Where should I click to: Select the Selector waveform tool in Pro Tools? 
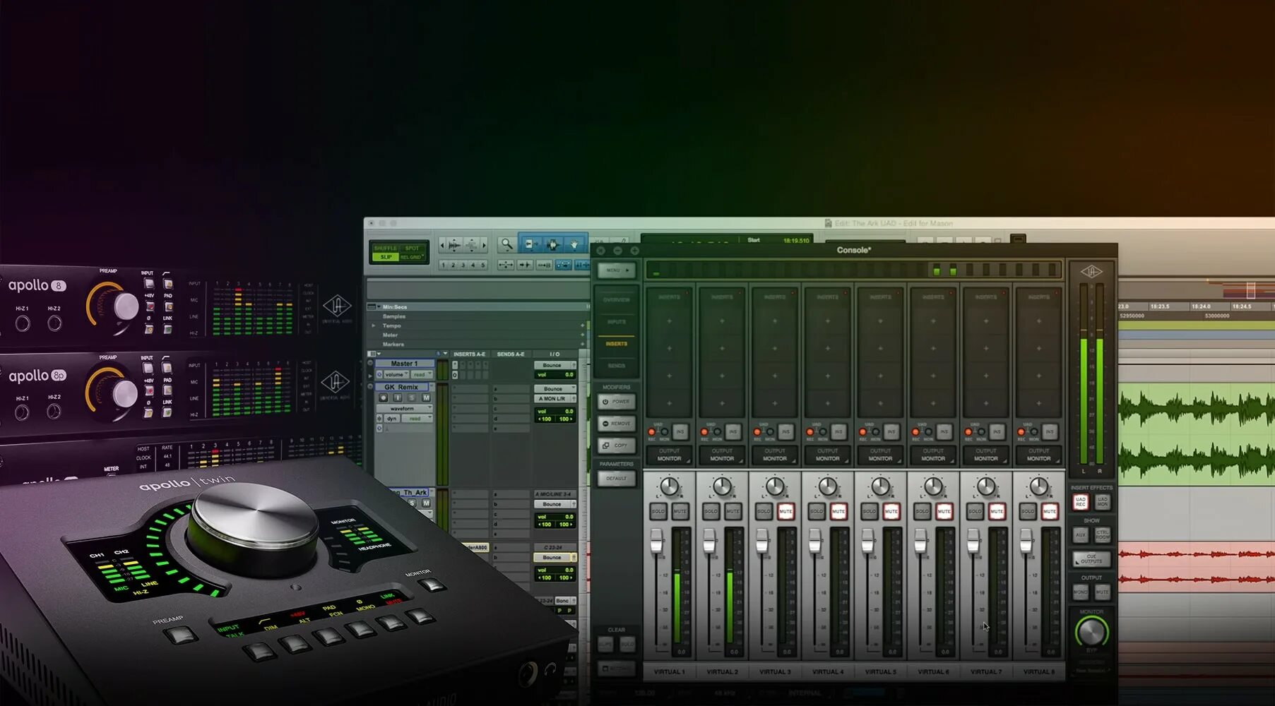tap(552, 244)
